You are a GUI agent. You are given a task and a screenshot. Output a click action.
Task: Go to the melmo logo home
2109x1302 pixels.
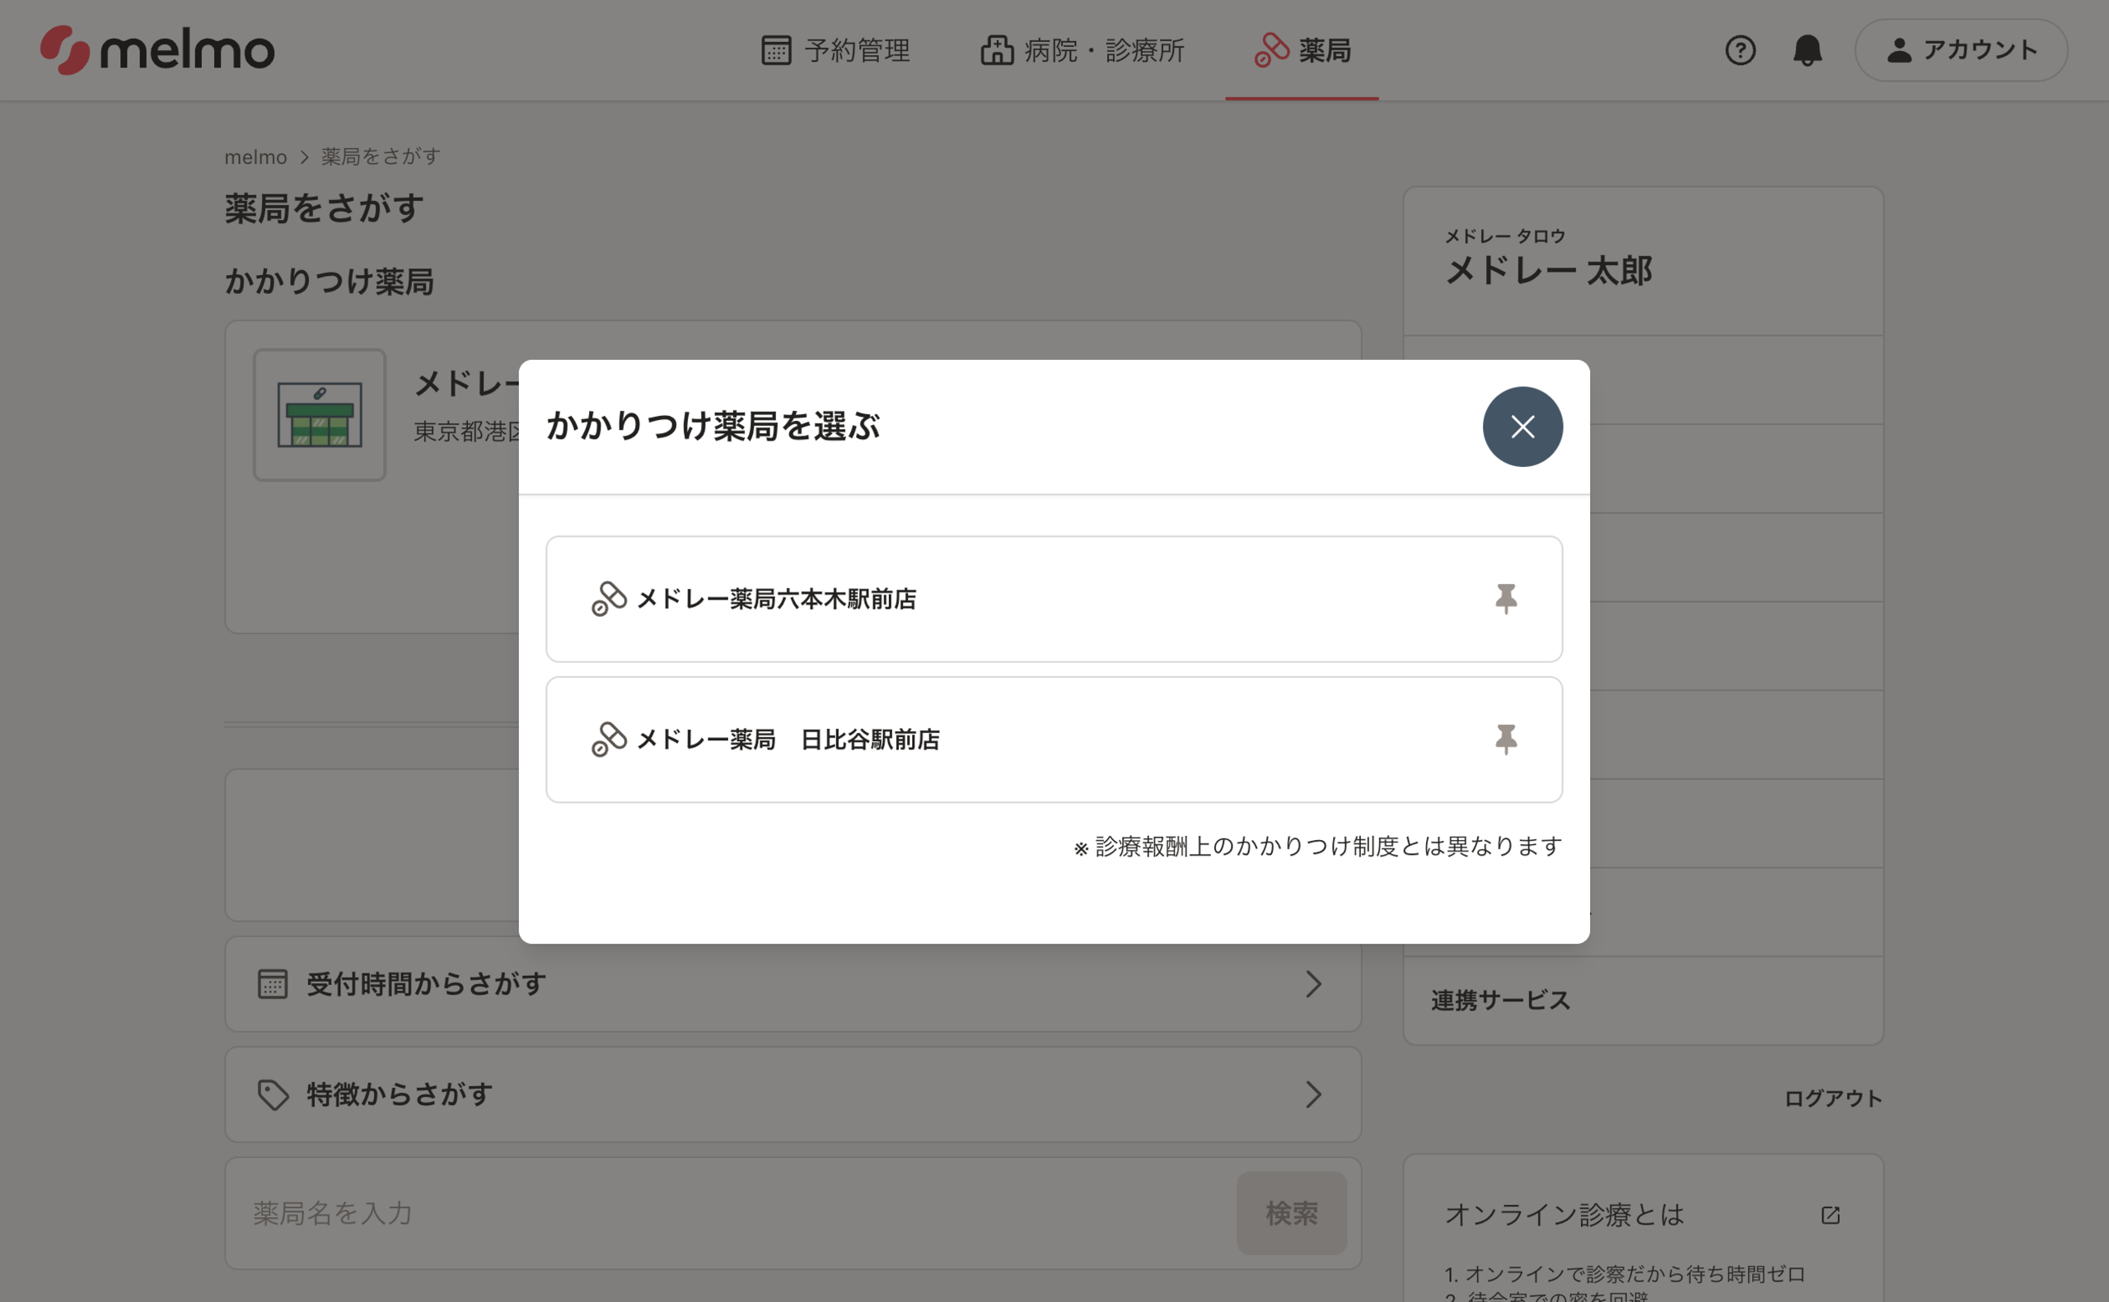click(157, 50)
